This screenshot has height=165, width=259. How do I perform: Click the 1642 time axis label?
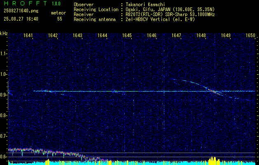coord(53,35)
